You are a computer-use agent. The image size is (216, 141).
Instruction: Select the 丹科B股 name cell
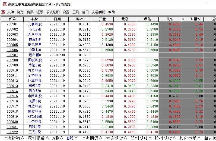tap(35, 127)
